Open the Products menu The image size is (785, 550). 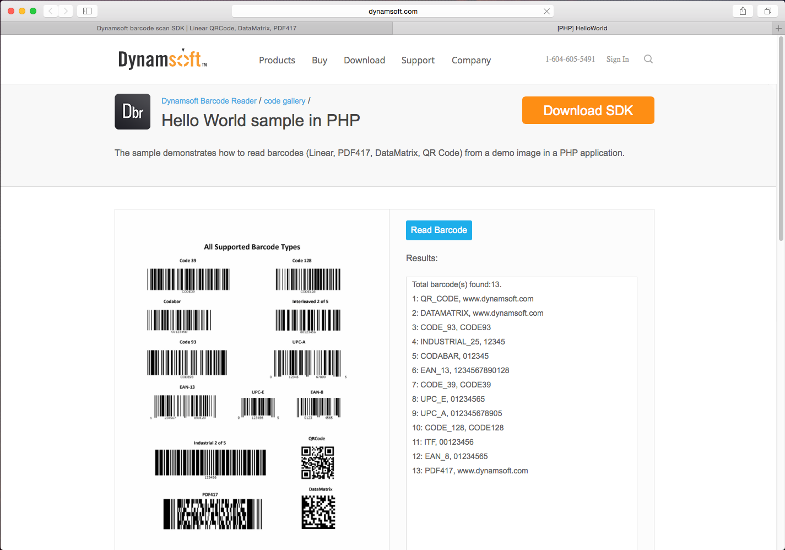(277, 60)
